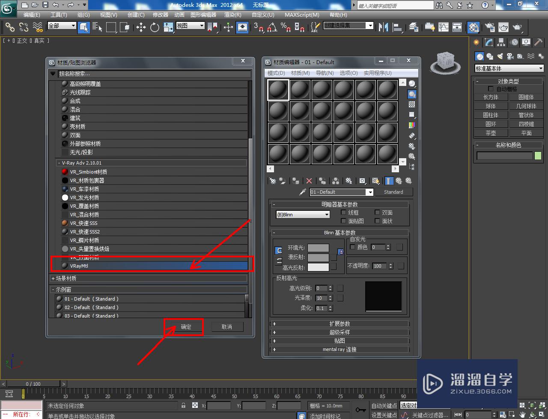Open the 导航(N) menu in material editor
Image resolution: width=548 pixels, height=419 pixels.
325,73
